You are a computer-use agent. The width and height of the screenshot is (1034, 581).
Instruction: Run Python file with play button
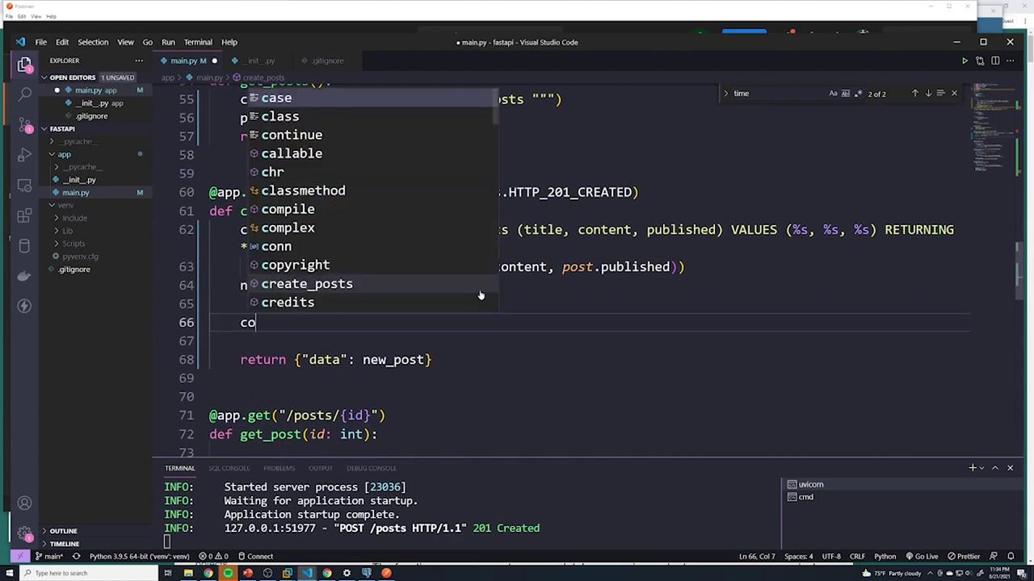click(964, 61)
